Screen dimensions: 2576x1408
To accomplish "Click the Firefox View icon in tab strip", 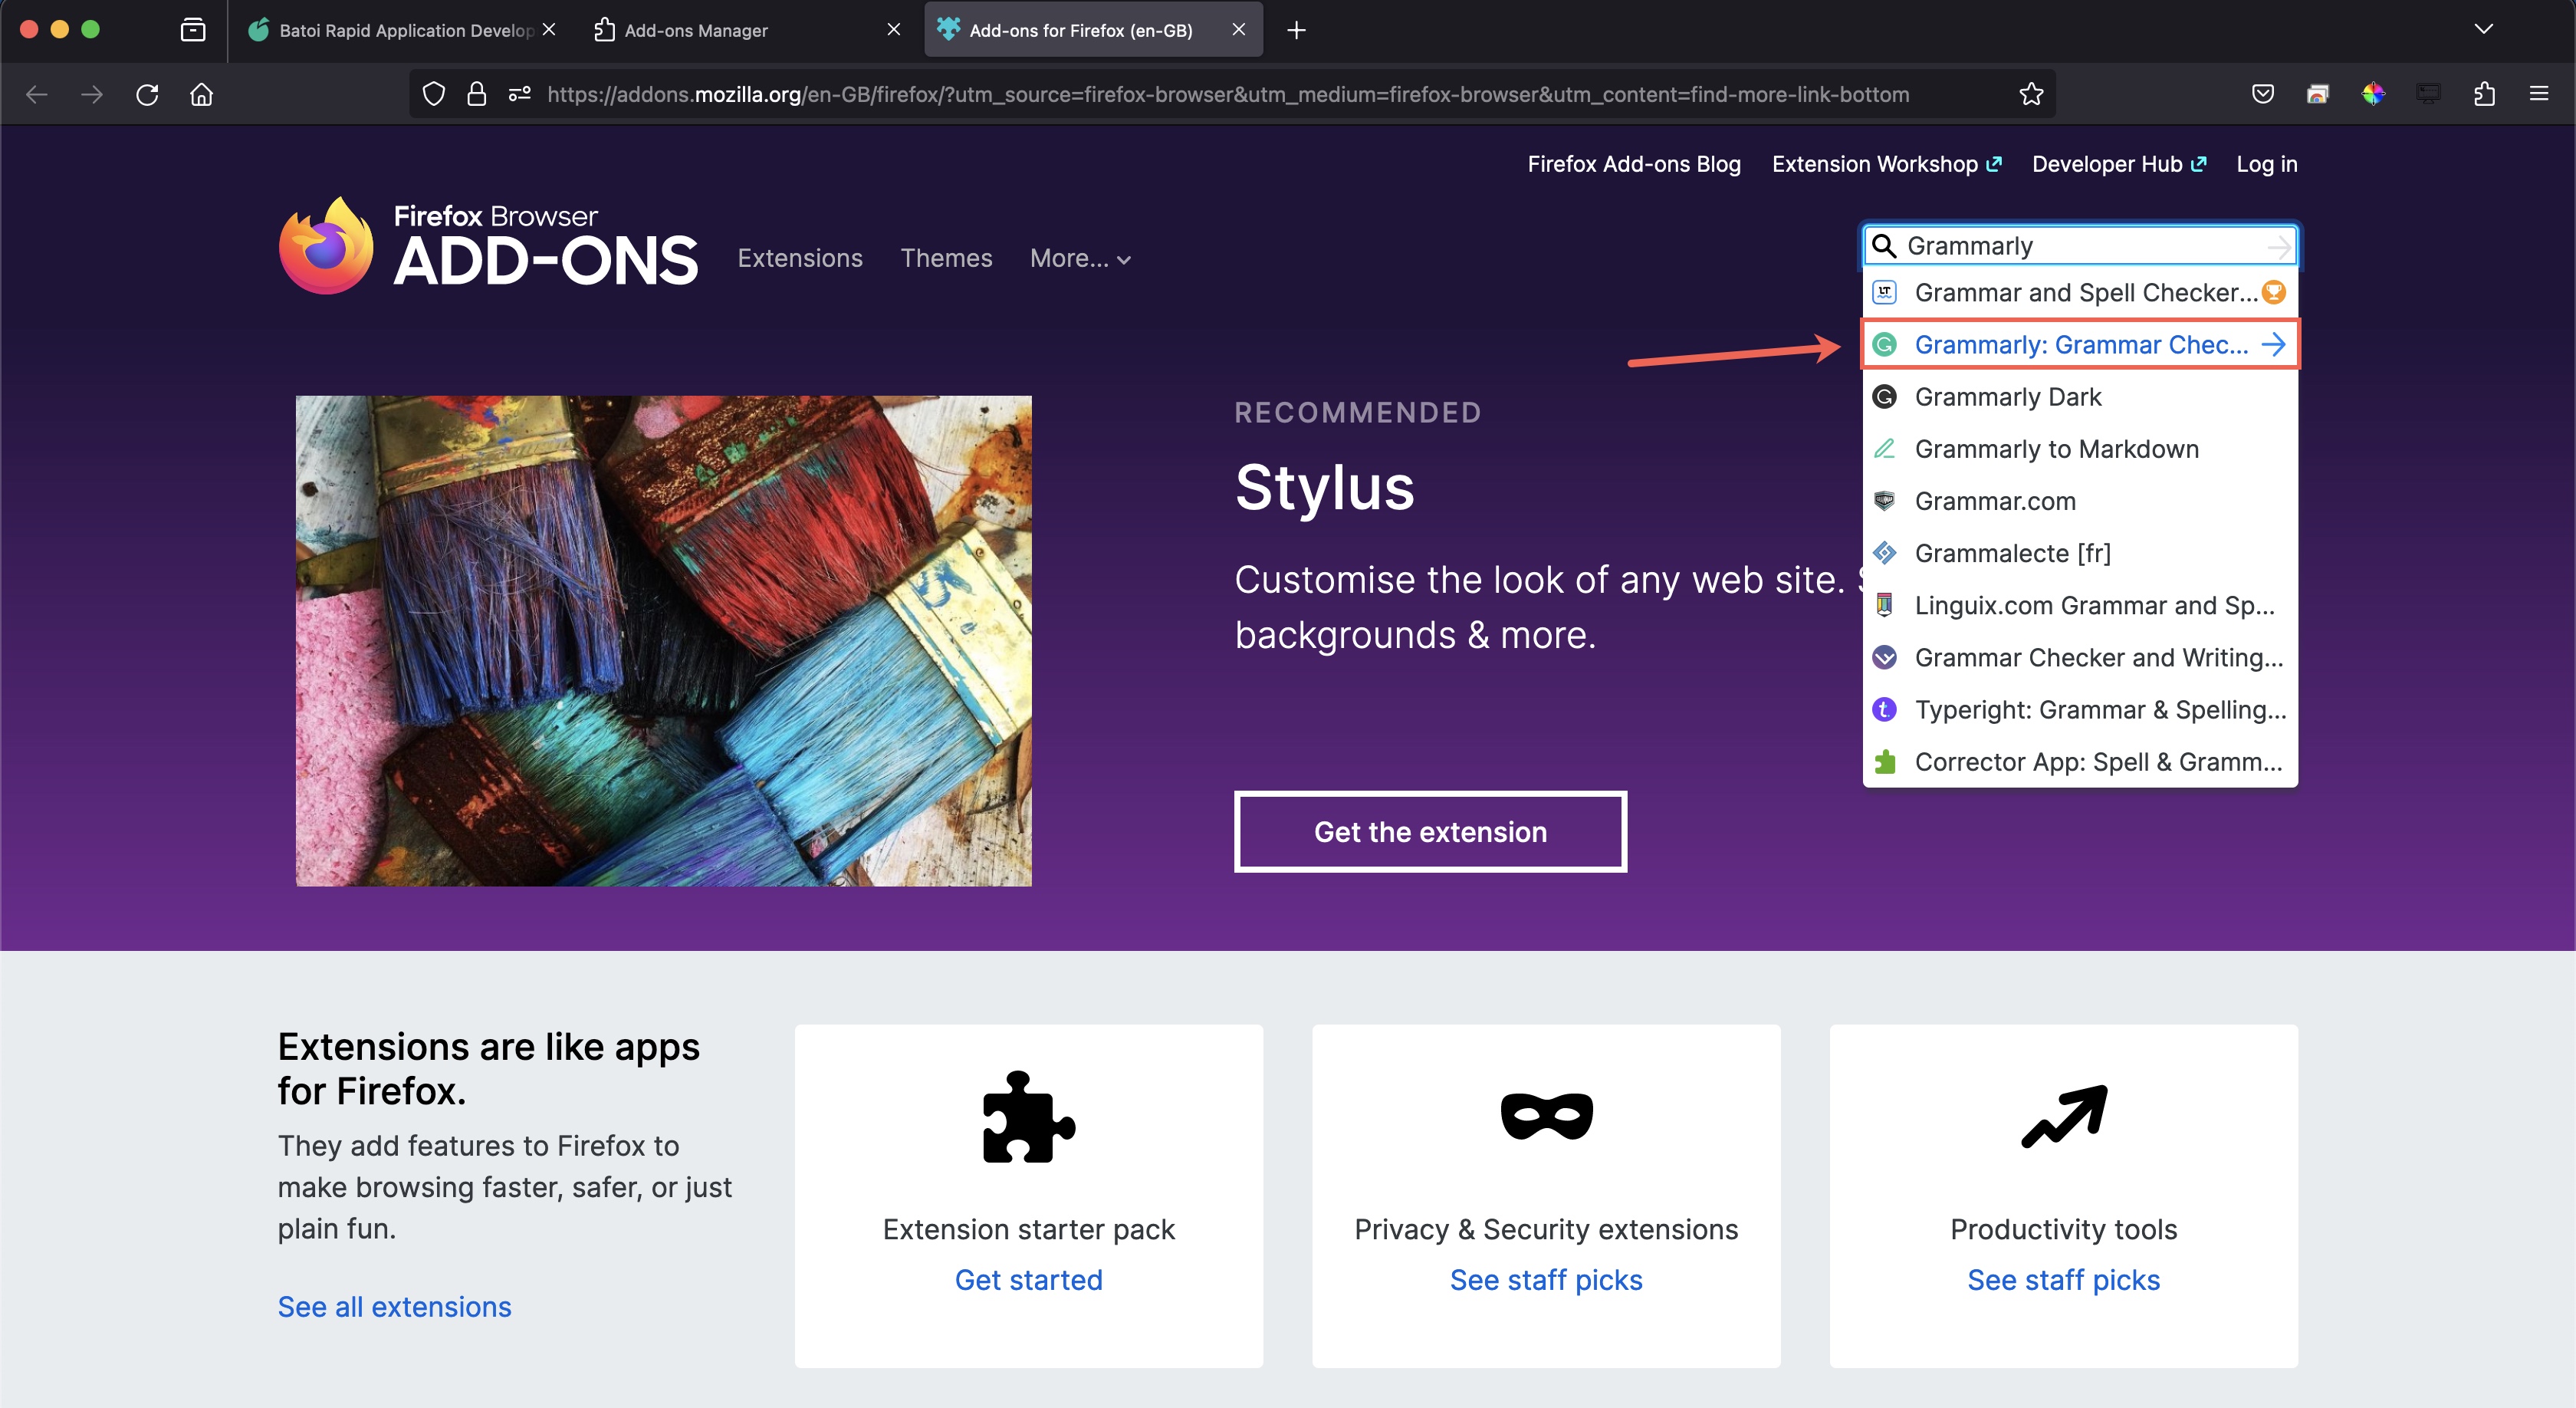I will 193,30.
